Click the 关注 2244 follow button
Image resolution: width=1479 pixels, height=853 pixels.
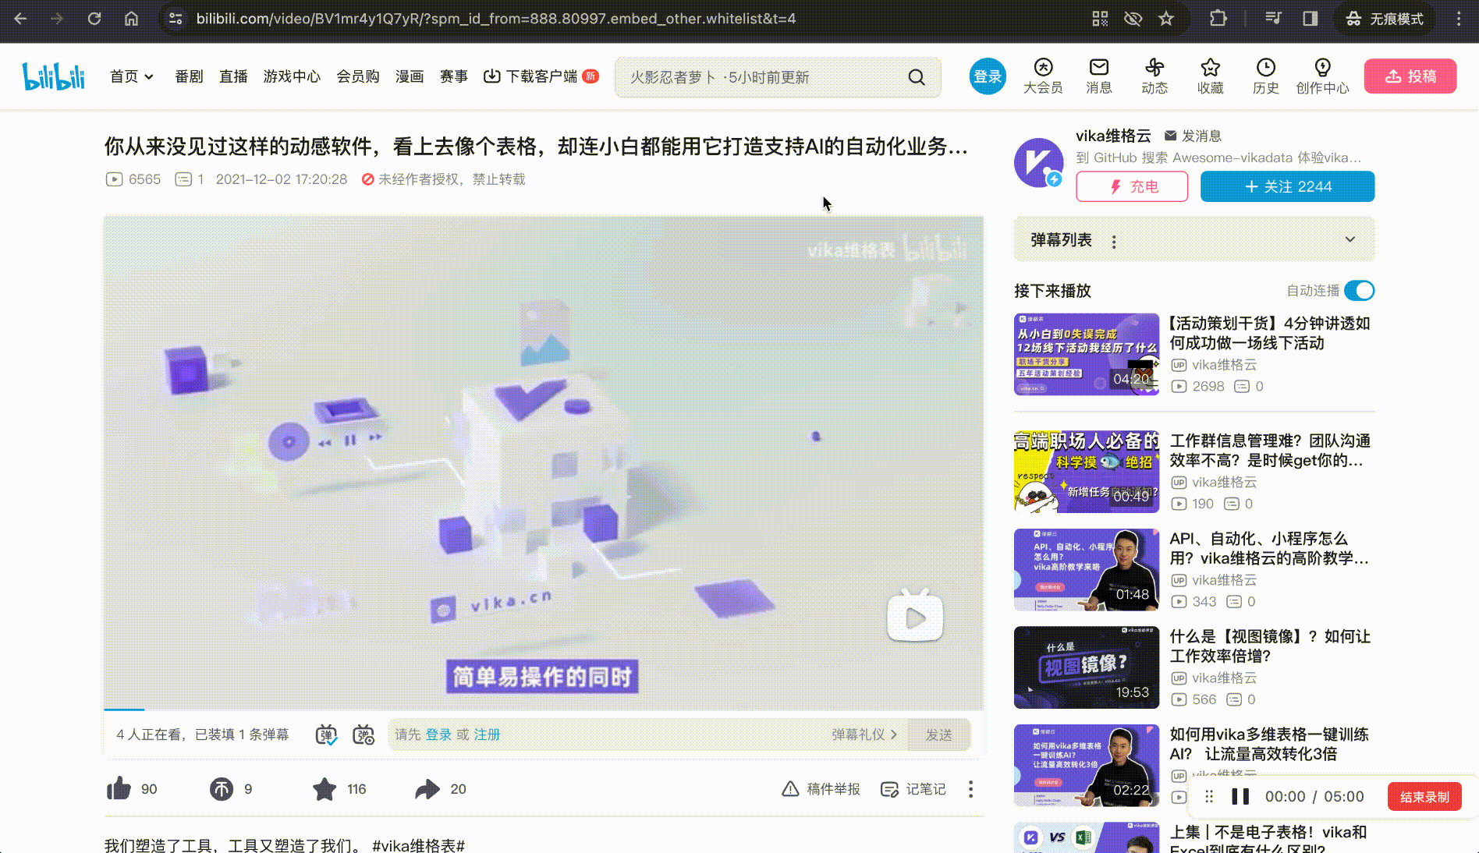[1287, 186]
